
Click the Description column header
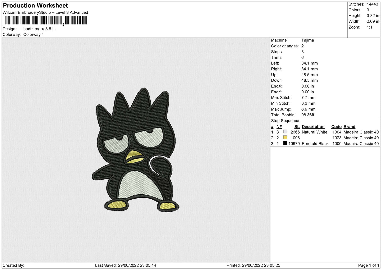point(313,127)
